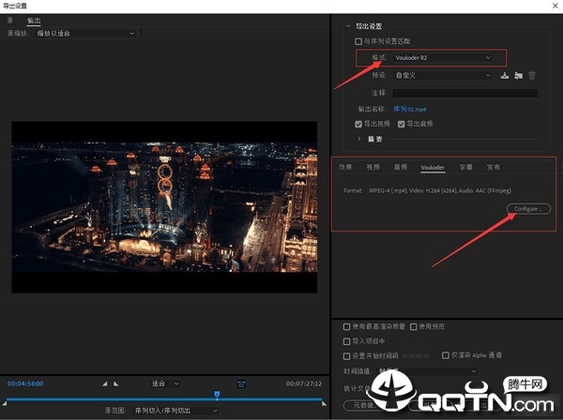Click the preview timeline bar
This screenshot has width=563, height=420.
pos(164,399)
